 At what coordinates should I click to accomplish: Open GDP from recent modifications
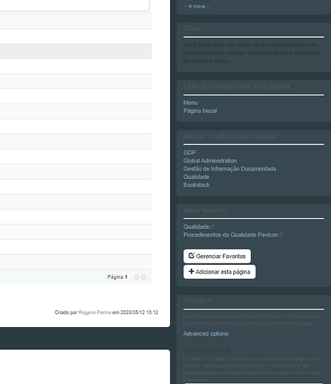[x=189, y=153]
